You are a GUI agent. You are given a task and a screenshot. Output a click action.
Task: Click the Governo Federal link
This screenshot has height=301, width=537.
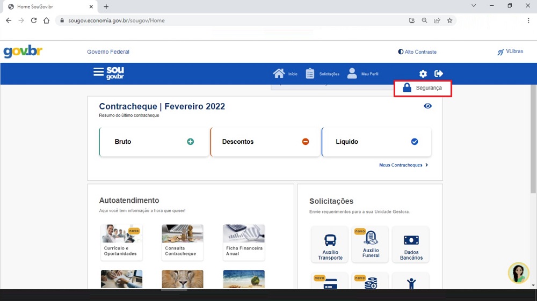[108, 52]
